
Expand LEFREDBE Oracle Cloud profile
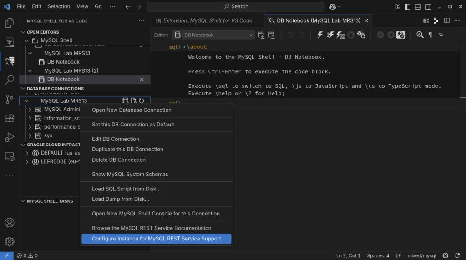click(27, 162)
